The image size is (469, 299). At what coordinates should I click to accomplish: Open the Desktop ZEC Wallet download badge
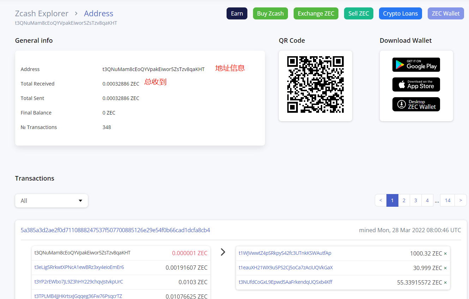coord(416,104)
